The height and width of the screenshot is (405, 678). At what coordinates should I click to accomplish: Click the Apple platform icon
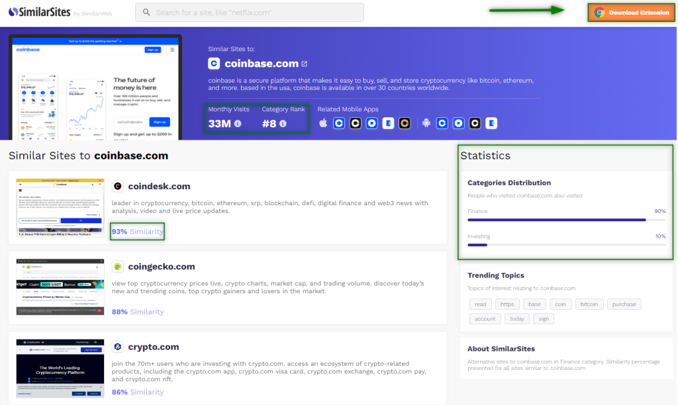pos(323,123)
